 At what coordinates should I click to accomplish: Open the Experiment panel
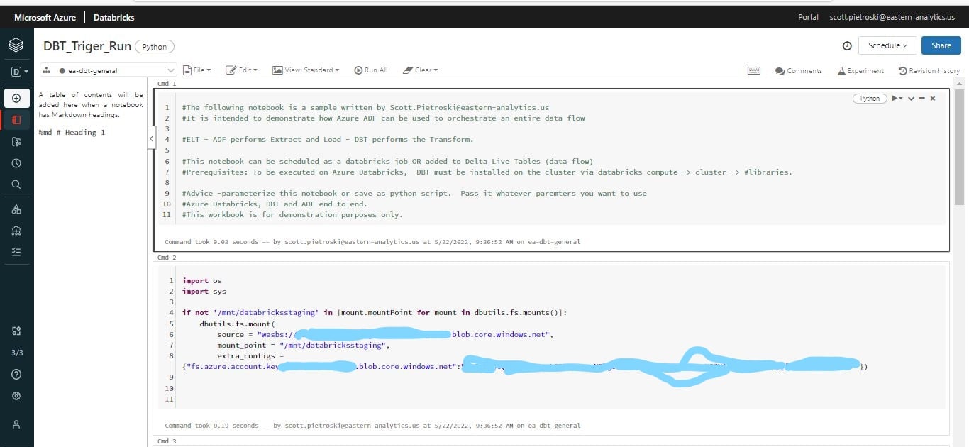[860, 70]
